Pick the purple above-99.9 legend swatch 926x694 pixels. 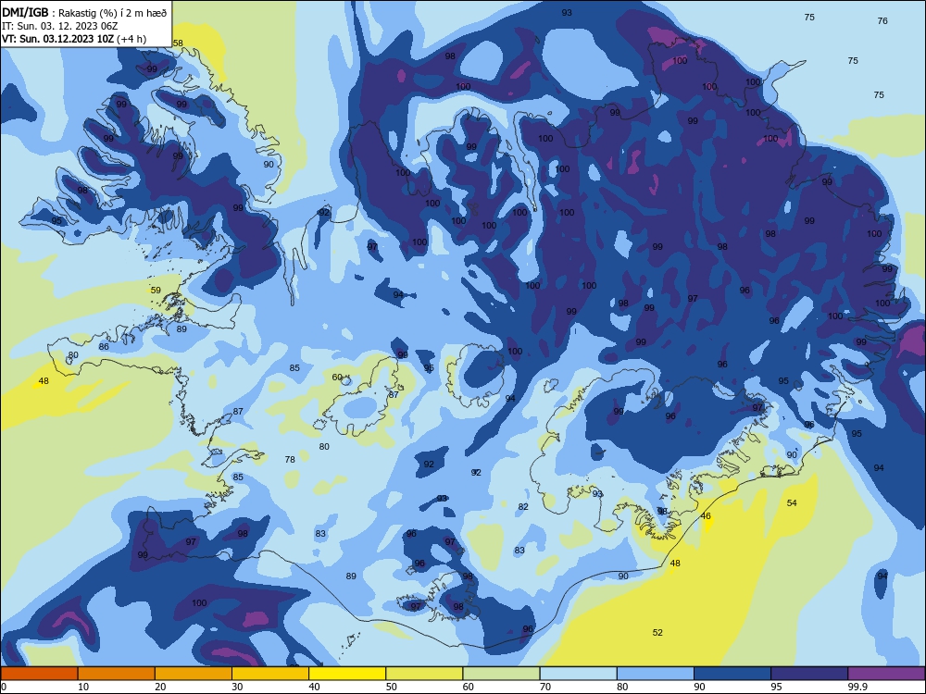[x=886, y=674]
